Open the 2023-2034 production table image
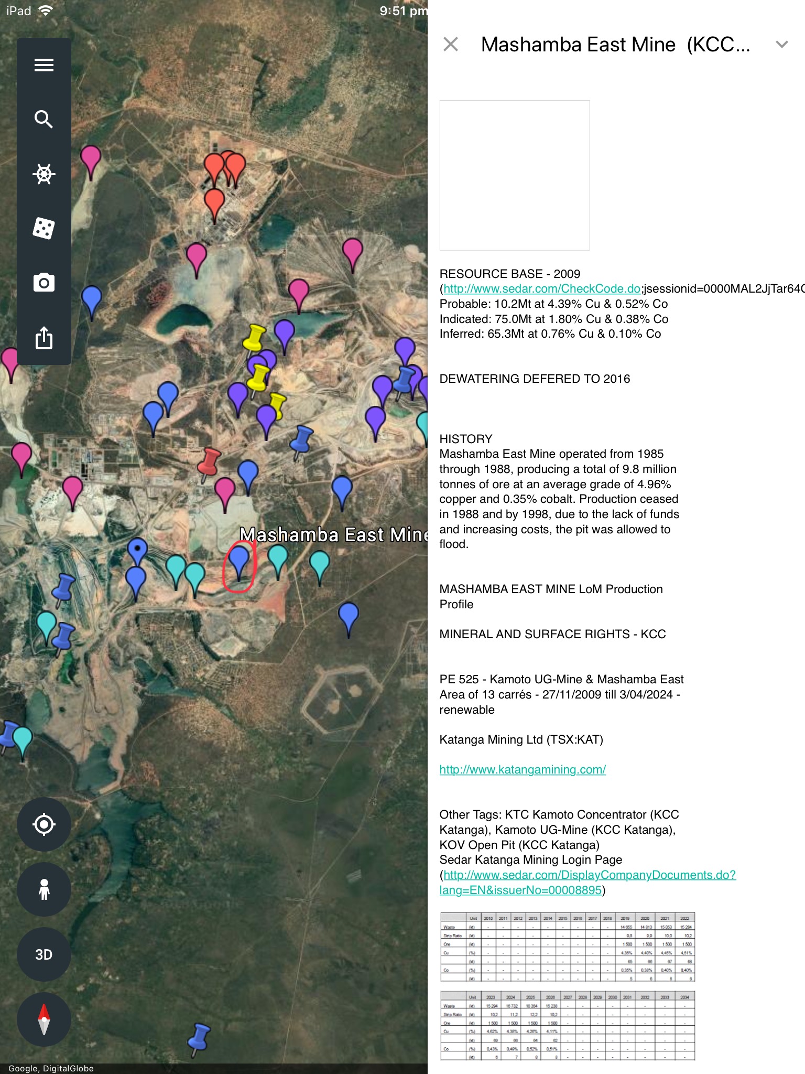 point(568,1026)
